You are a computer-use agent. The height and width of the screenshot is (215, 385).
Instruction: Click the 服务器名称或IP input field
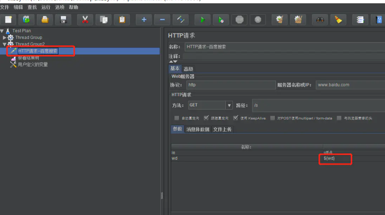tap(350, 85)
